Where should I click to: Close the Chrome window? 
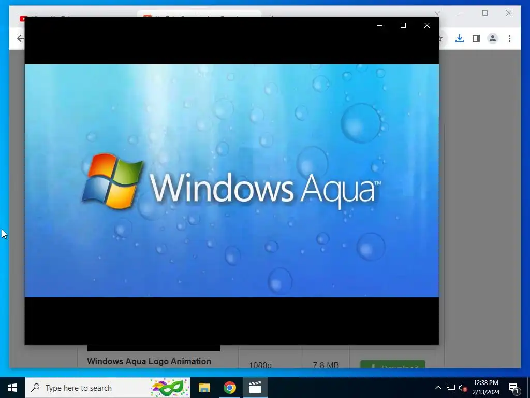pyautogui.click(x=509, y=13)
